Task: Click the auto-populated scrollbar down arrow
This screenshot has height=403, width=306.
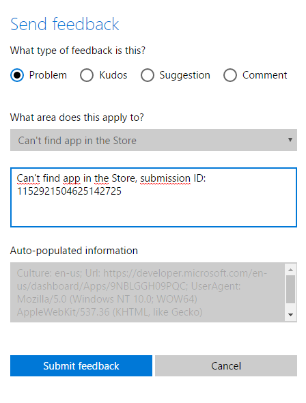Action: 290,315
